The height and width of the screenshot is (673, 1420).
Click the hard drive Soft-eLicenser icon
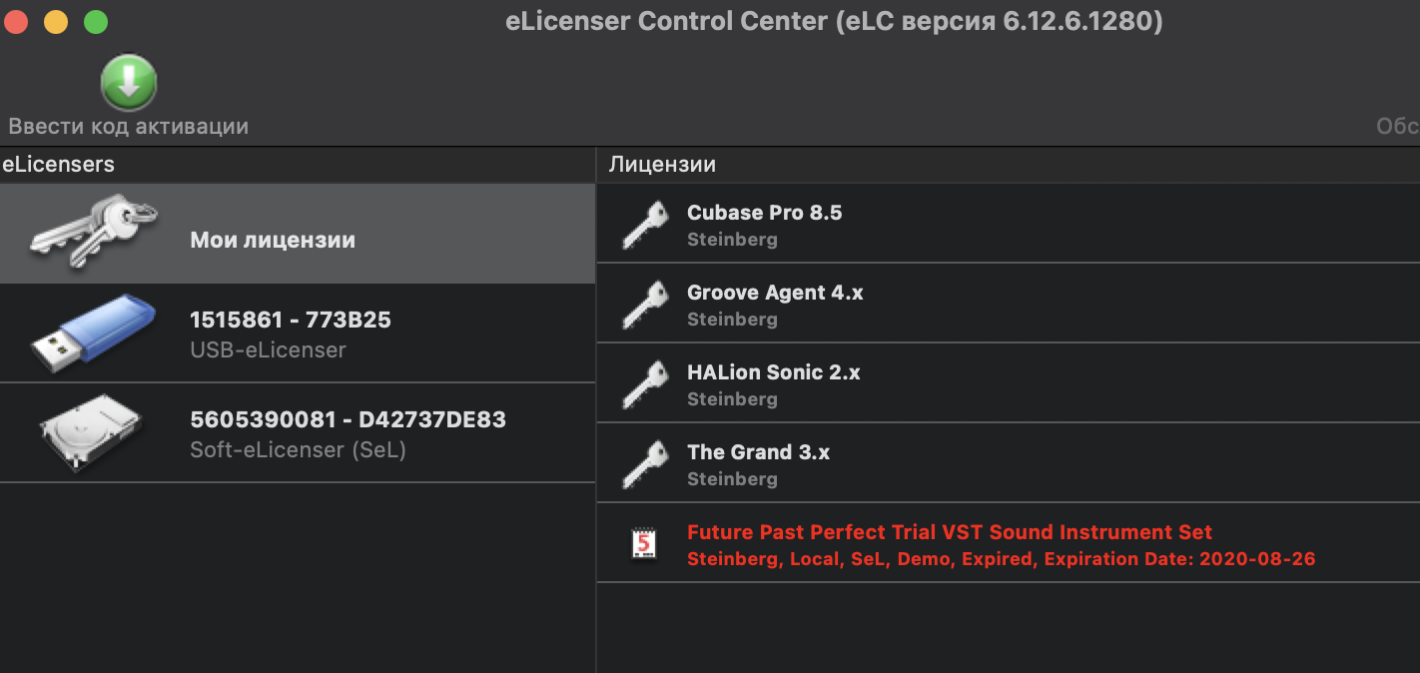pos(91,432)
